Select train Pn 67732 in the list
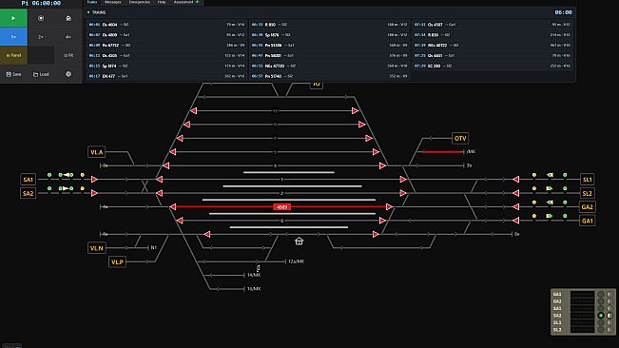The image size is (619, 348). [166, 45]
